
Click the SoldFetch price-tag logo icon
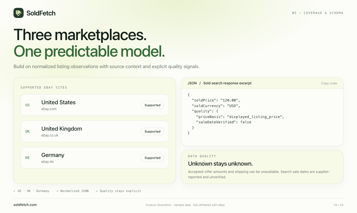pos(19,13)
